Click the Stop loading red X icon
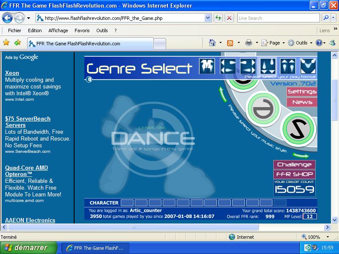This screenshot has width=339, height=254. (x=229, y=18)
